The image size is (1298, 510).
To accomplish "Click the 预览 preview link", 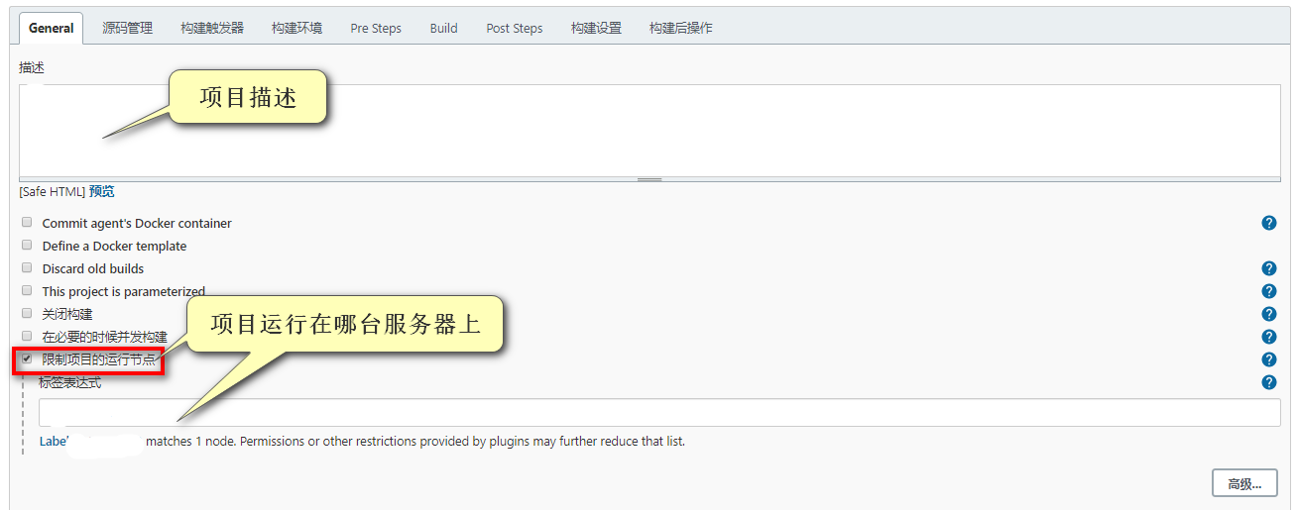I will (101, 192).
